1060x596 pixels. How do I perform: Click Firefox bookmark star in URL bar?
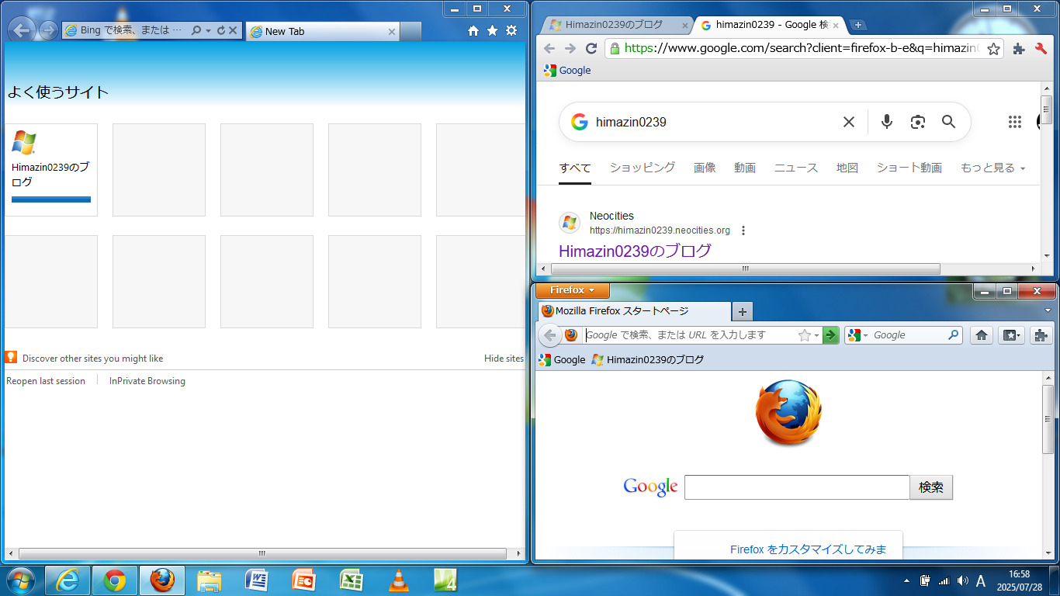(804, 335)
